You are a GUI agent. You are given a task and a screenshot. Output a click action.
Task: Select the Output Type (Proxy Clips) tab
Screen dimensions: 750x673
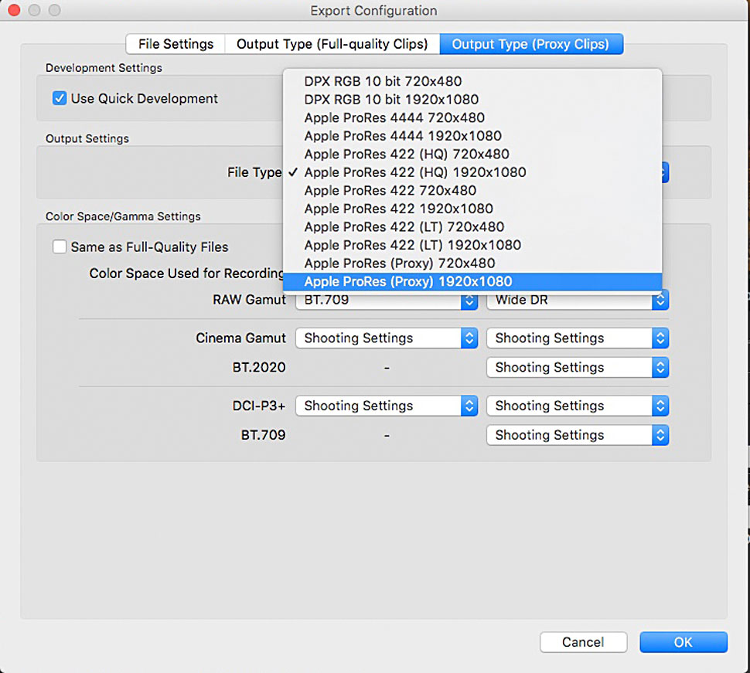(x=531, y=44)
